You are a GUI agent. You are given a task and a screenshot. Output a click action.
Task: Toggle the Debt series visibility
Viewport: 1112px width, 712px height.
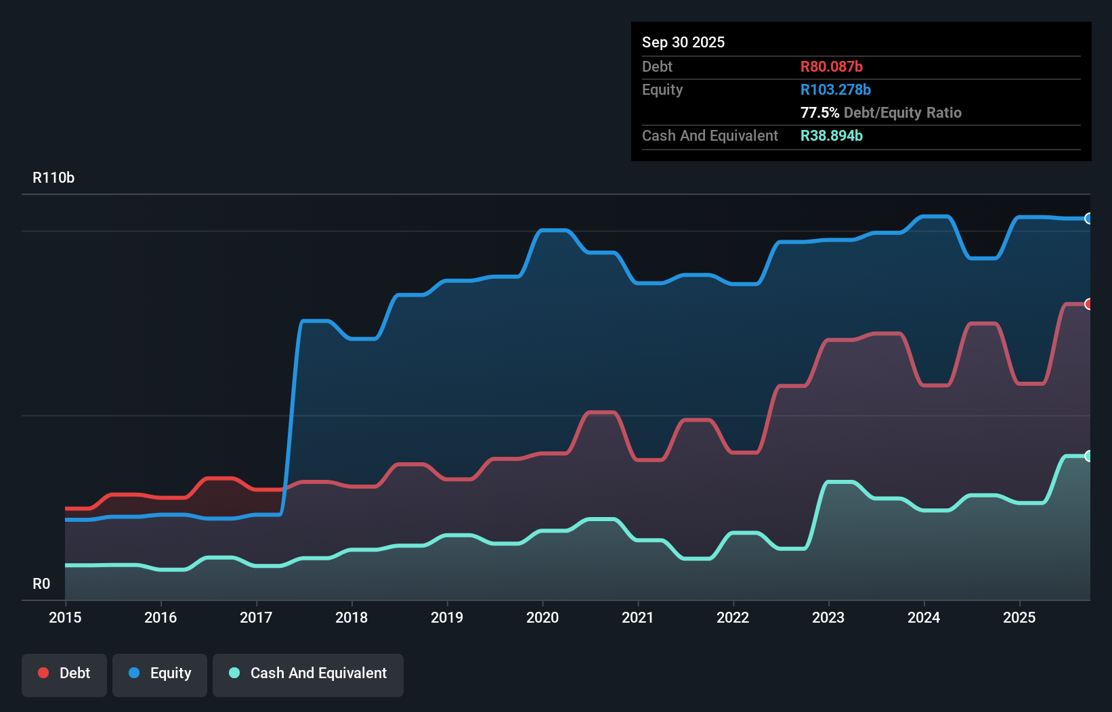pyautogui.click(x=64, y=674)
